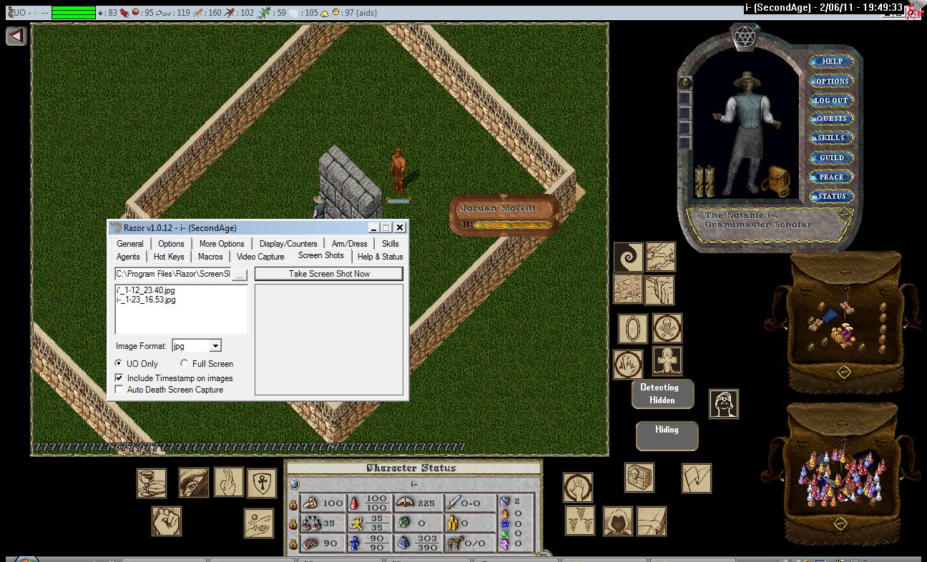Click the ankh shield skill icon

pyautogui.click(x=262, y=483)
